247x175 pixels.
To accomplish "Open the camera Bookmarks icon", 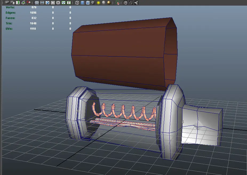I will coord(18,2).
